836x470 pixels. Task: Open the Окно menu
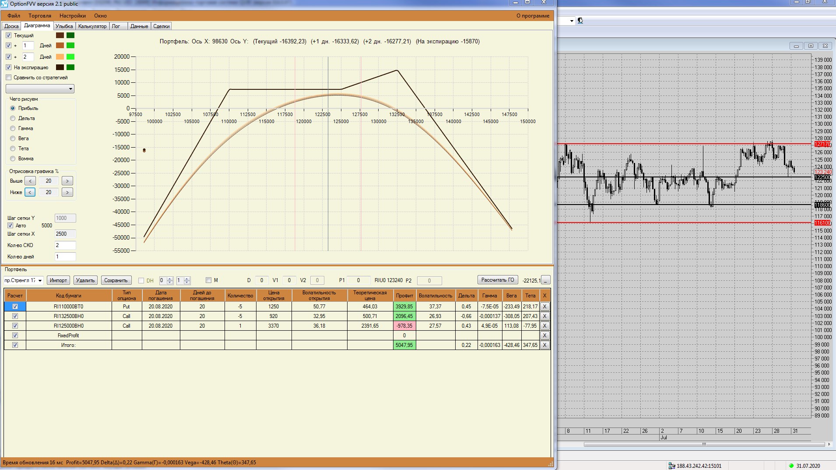[100, 16]
